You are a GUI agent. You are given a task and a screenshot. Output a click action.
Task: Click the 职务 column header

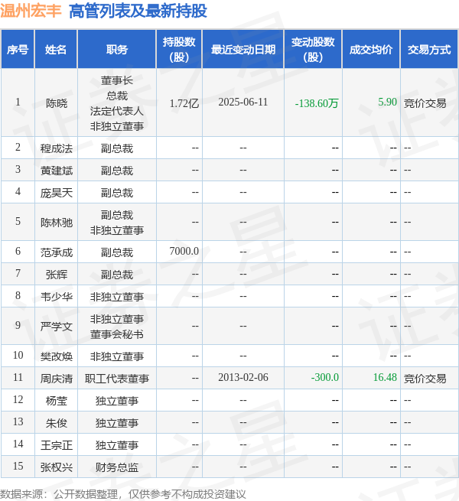coord(117,50)
